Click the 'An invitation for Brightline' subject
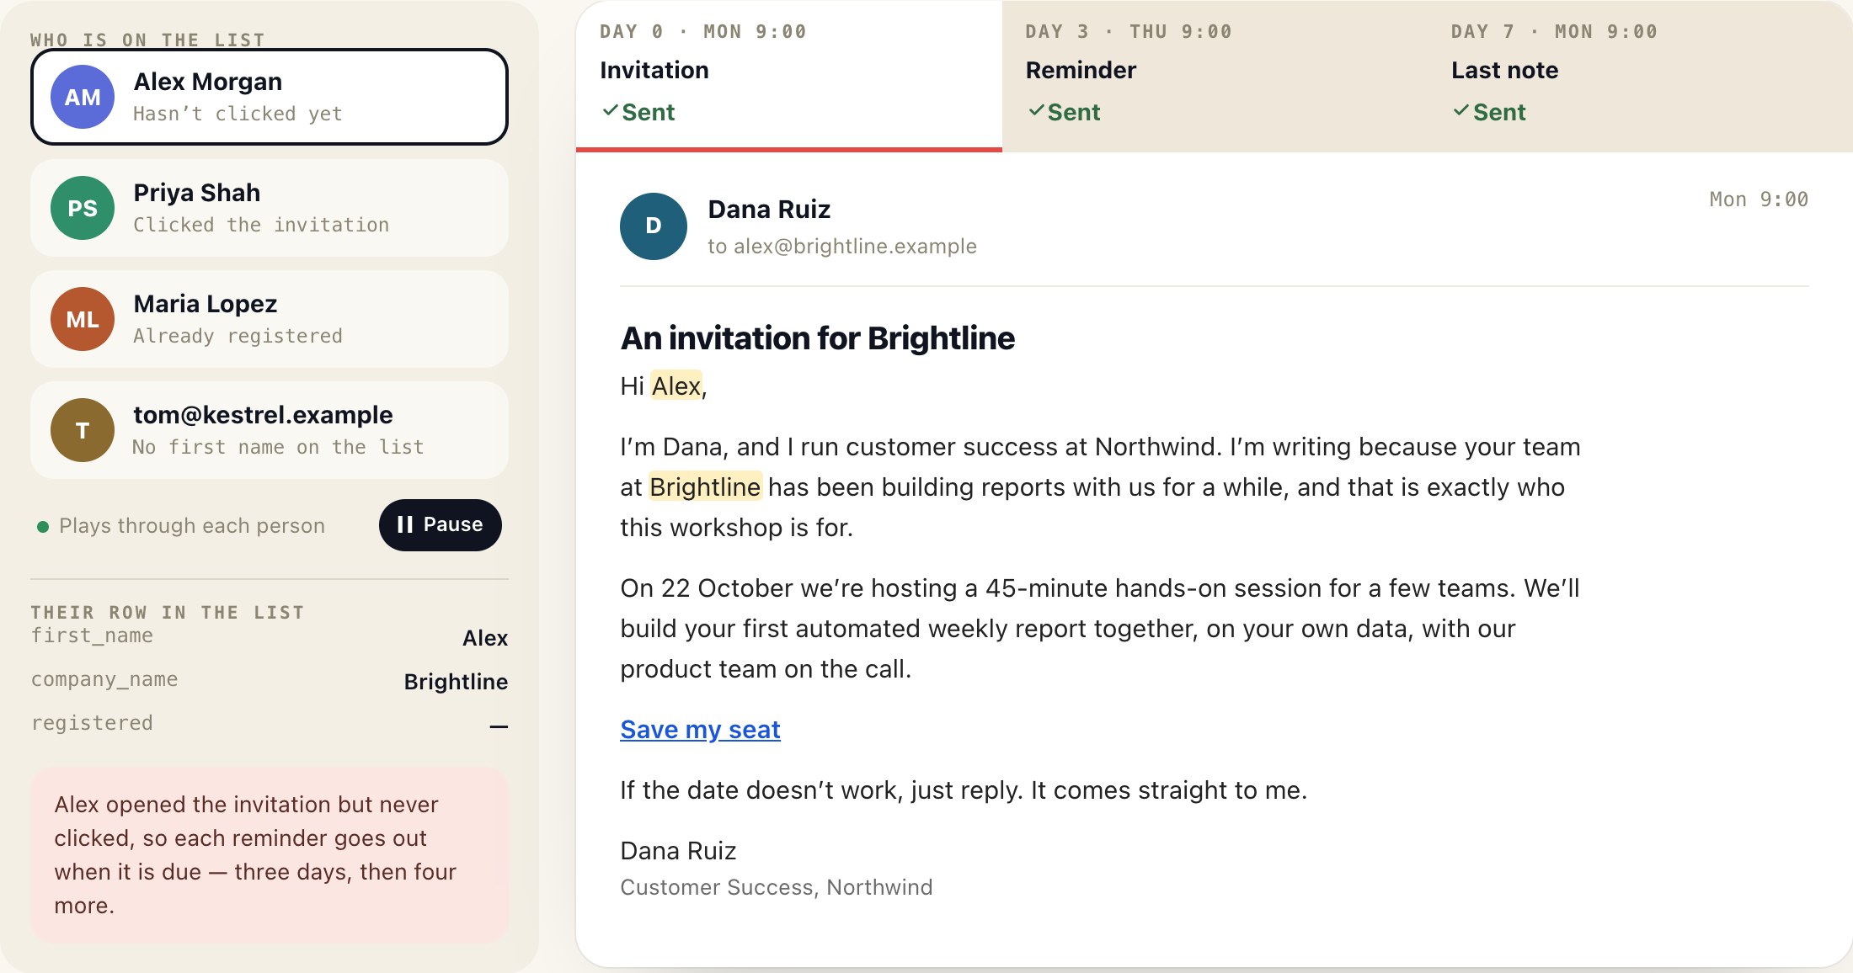Image resolution: width=1853 pixels, height=973 pixels. point(817,338)
